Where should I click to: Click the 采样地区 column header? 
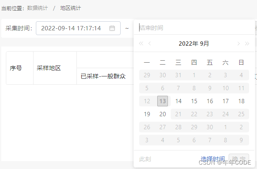(x=48, y=68)
